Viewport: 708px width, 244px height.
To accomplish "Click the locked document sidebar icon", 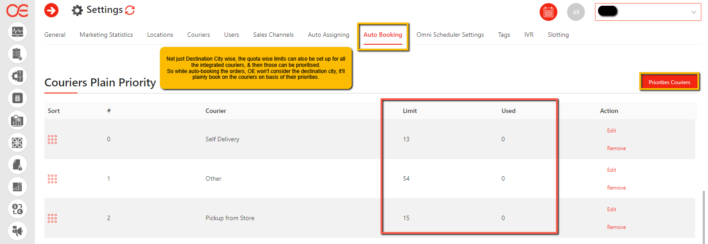I will pos(17,165).
